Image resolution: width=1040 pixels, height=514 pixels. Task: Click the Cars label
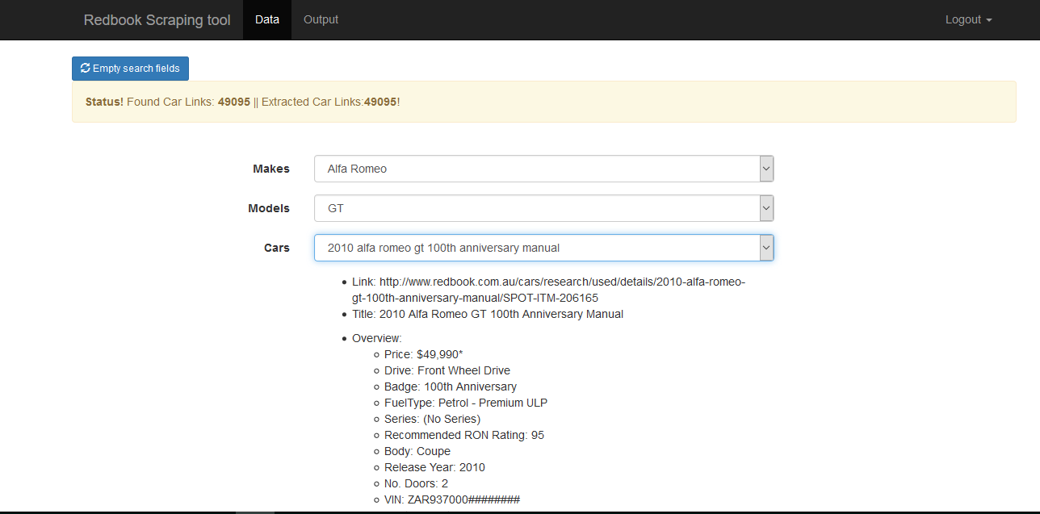[277, 248]
